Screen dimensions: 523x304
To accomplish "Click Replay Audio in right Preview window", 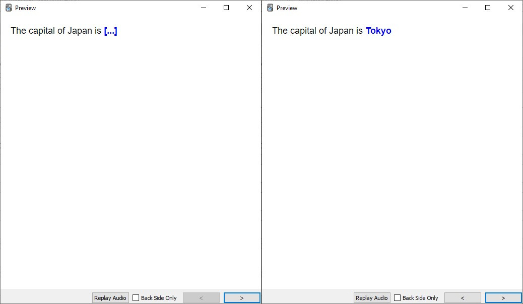I will [x=371, y=297].
